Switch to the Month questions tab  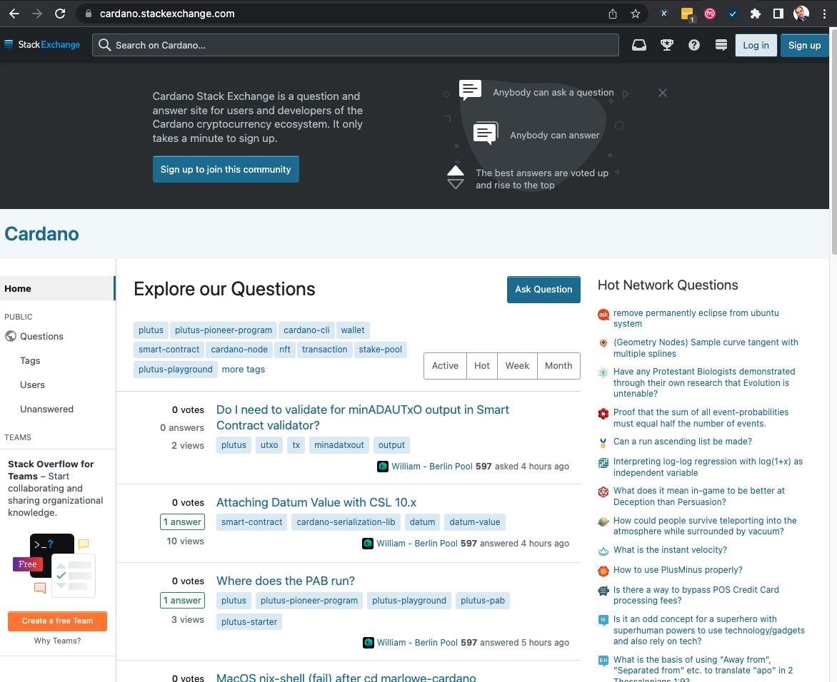tap(558, 366)
